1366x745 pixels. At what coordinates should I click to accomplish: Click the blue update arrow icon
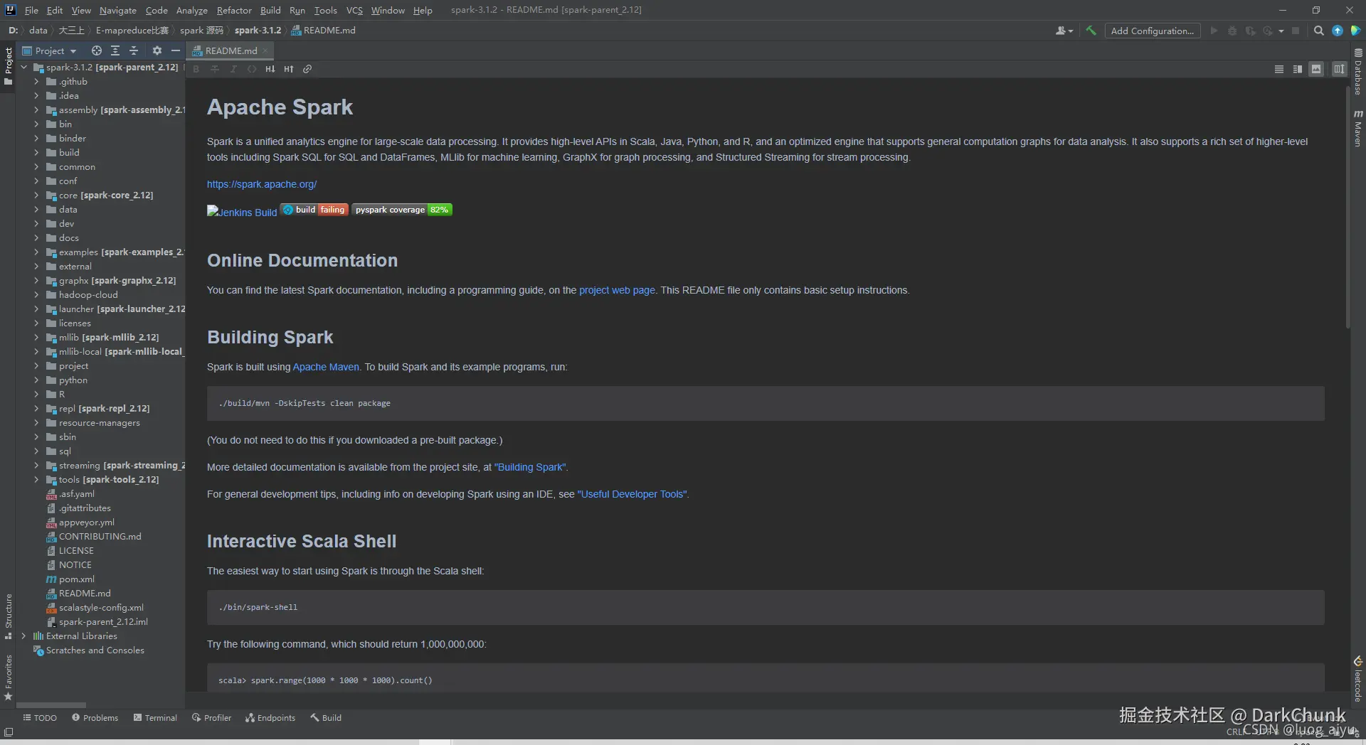point(1338,31)
